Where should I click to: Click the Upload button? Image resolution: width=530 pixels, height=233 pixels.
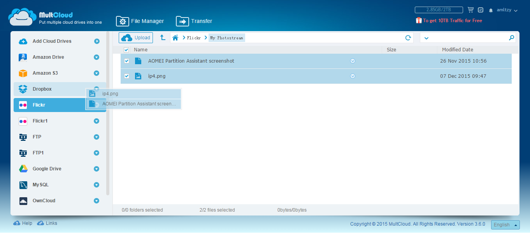coord(136,38)
